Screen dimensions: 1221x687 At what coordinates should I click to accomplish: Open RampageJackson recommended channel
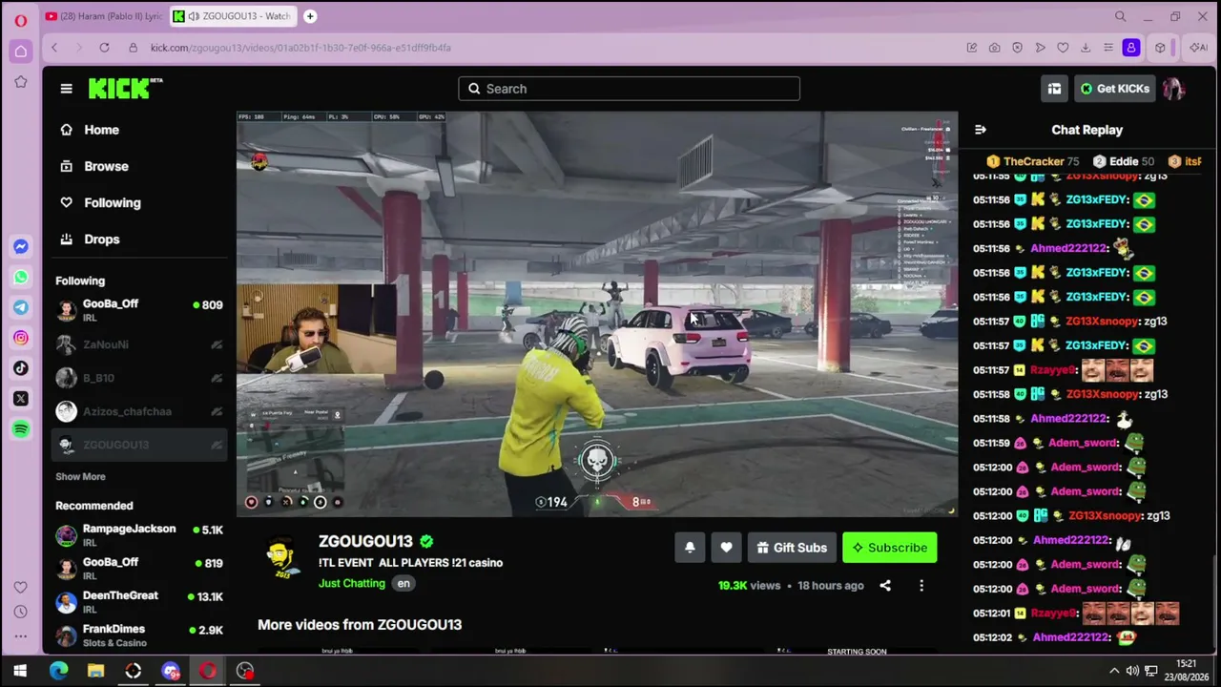point(139,535)
